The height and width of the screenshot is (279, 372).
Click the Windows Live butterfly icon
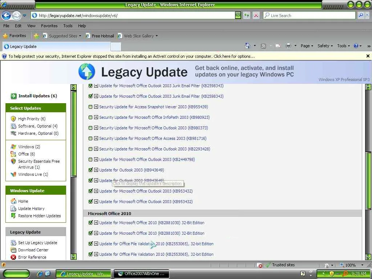coord(13,174)
